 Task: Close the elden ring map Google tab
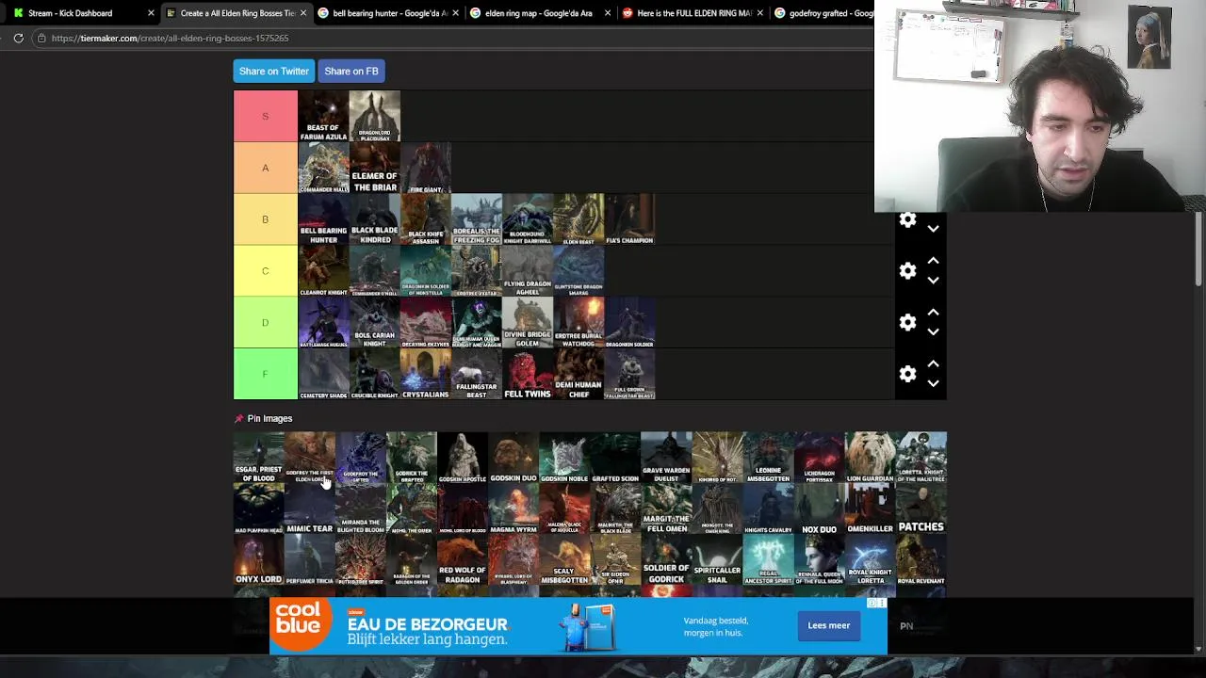coord(608,13)
